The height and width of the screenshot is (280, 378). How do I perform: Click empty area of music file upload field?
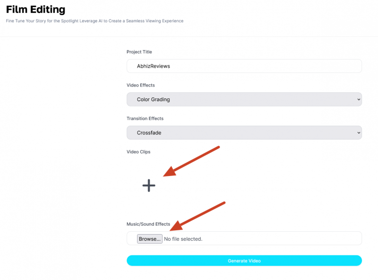click(282, 238)
